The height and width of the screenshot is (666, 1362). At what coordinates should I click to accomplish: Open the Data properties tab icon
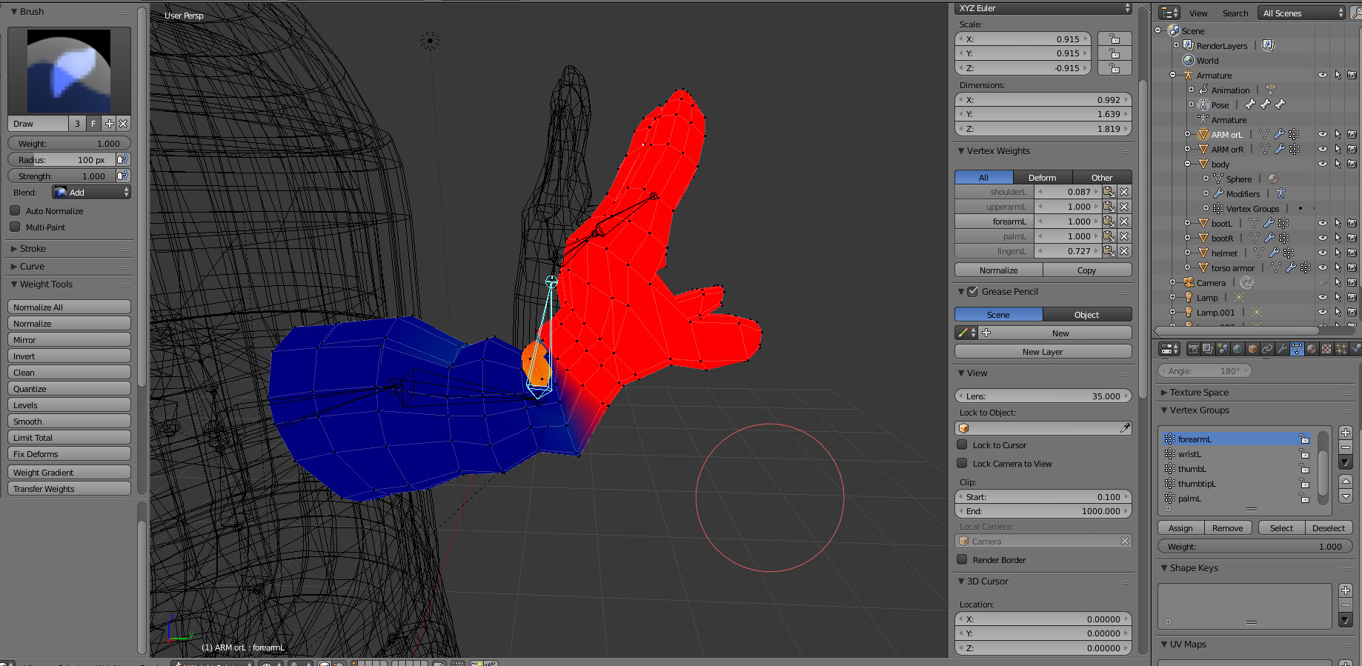tap(1297, 349)
